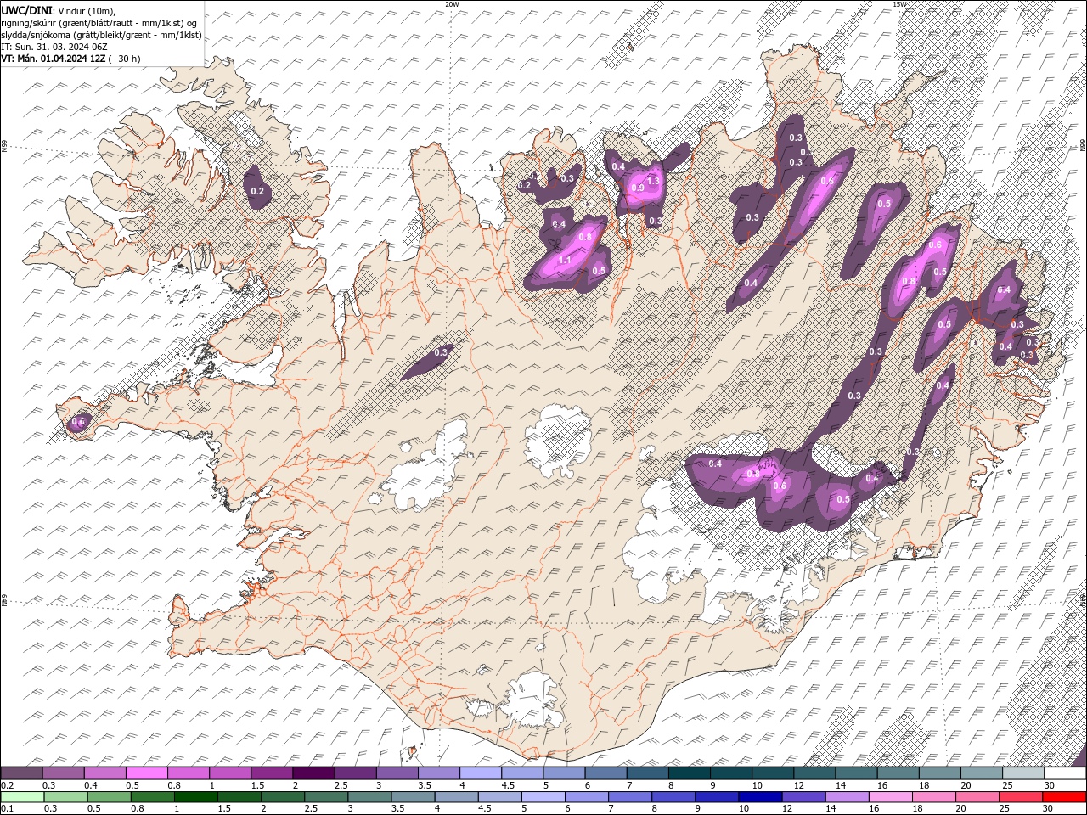Viewport: 1087px width, 815px height.
Task: Select the top-row legend swatch starting at 16
Action: point(898,773)
